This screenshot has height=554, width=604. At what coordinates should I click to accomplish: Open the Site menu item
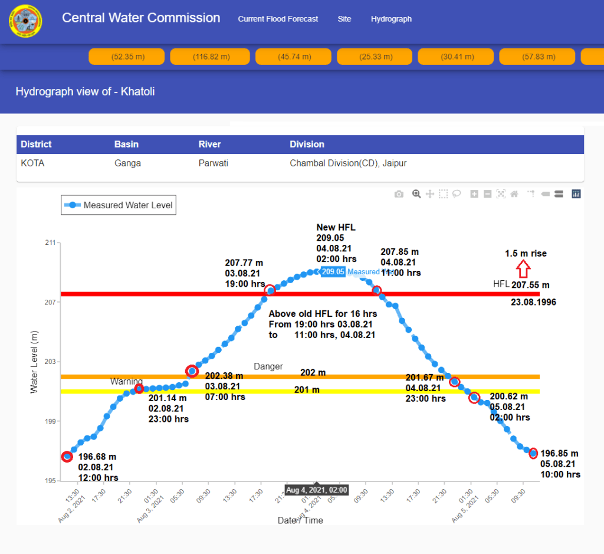click(344, 19)
